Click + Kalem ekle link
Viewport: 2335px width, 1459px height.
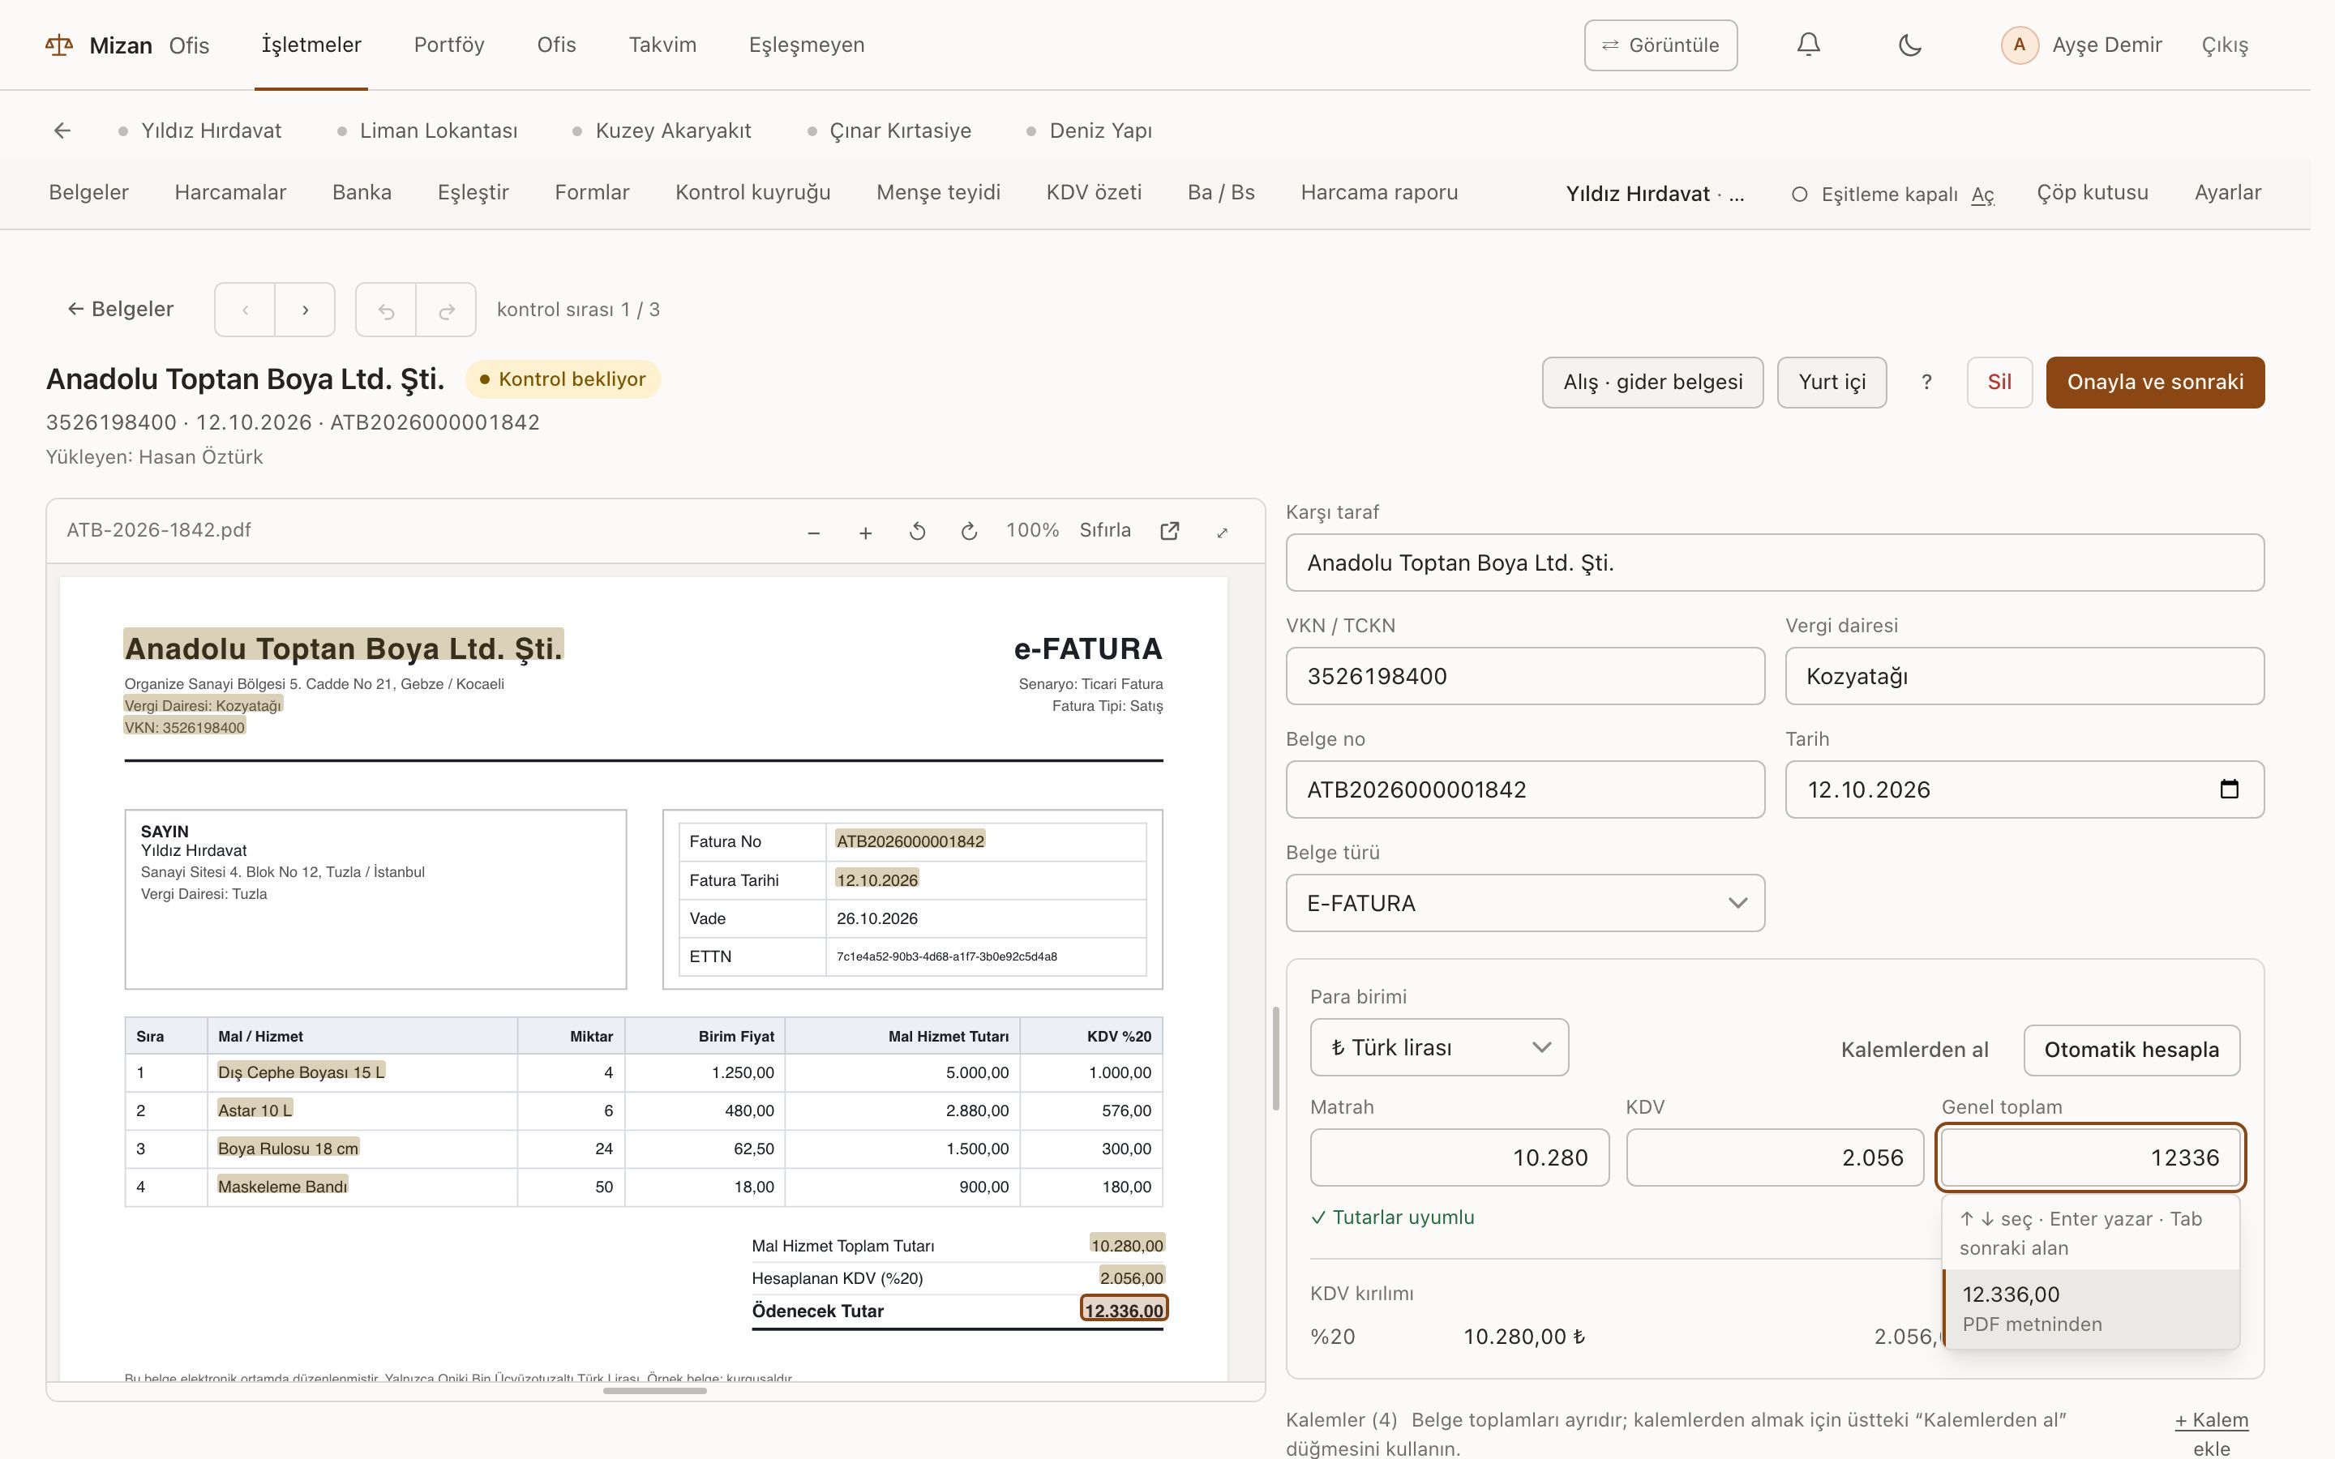tap(2212, 1433)
